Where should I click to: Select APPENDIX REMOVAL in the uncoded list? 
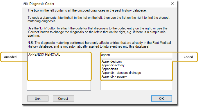44,55
